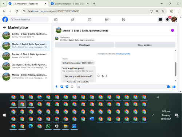This screenshot has height=137, width=182.
Task: Open the account profile picture menu
Action: tap(174, 19)
